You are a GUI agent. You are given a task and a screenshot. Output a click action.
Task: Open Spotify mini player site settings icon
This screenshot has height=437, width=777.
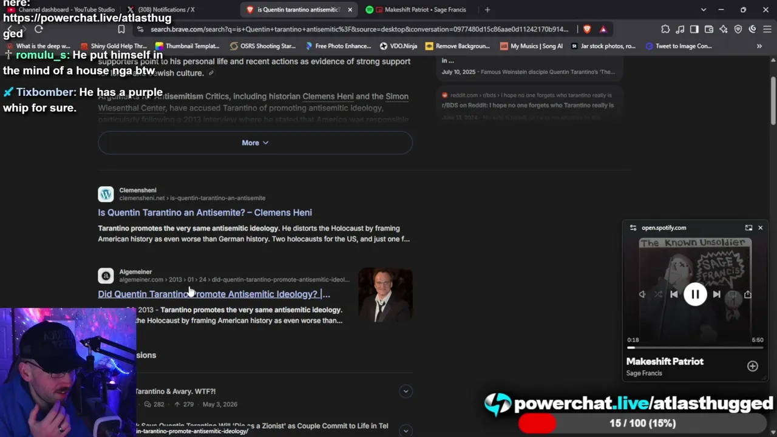coord(633,228)
